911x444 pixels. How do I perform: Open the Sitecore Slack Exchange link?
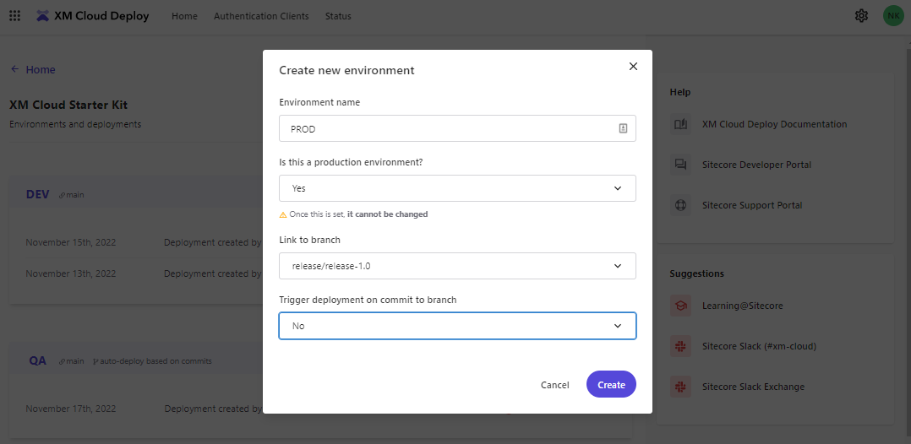tap(753, 387)
